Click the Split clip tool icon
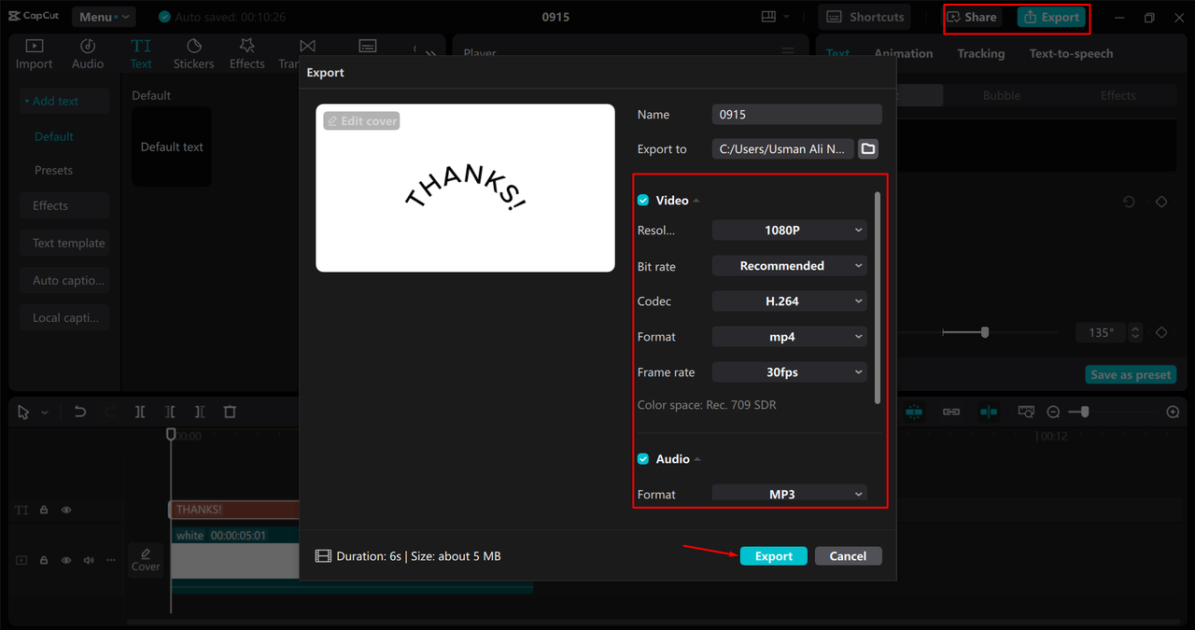Image resolution: width=1195 pixels, height=630 pixels. click(140, 412)
